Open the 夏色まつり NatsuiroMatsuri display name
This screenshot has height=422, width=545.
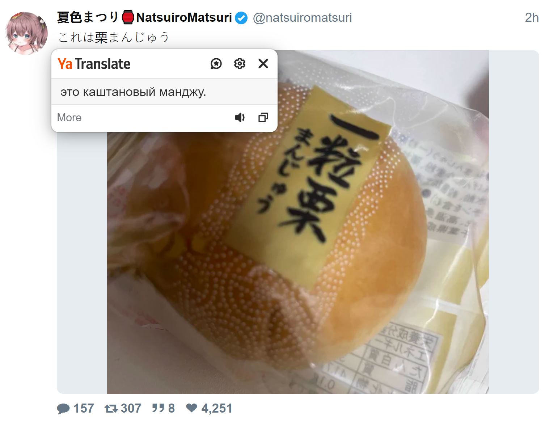(144, 17)
